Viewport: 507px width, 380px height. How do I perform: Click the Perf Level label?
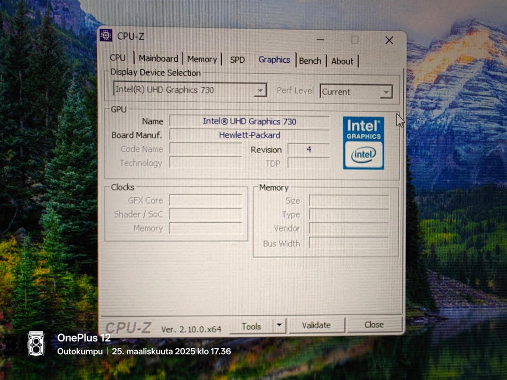tap(295, 90)
